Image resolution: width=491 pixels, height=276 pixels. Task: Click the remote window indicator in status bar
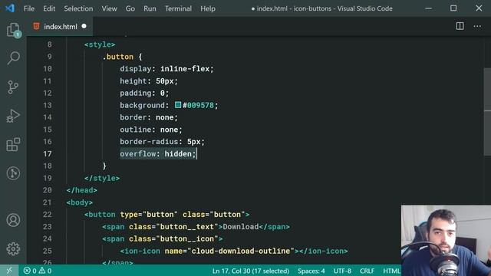(9, 271)
